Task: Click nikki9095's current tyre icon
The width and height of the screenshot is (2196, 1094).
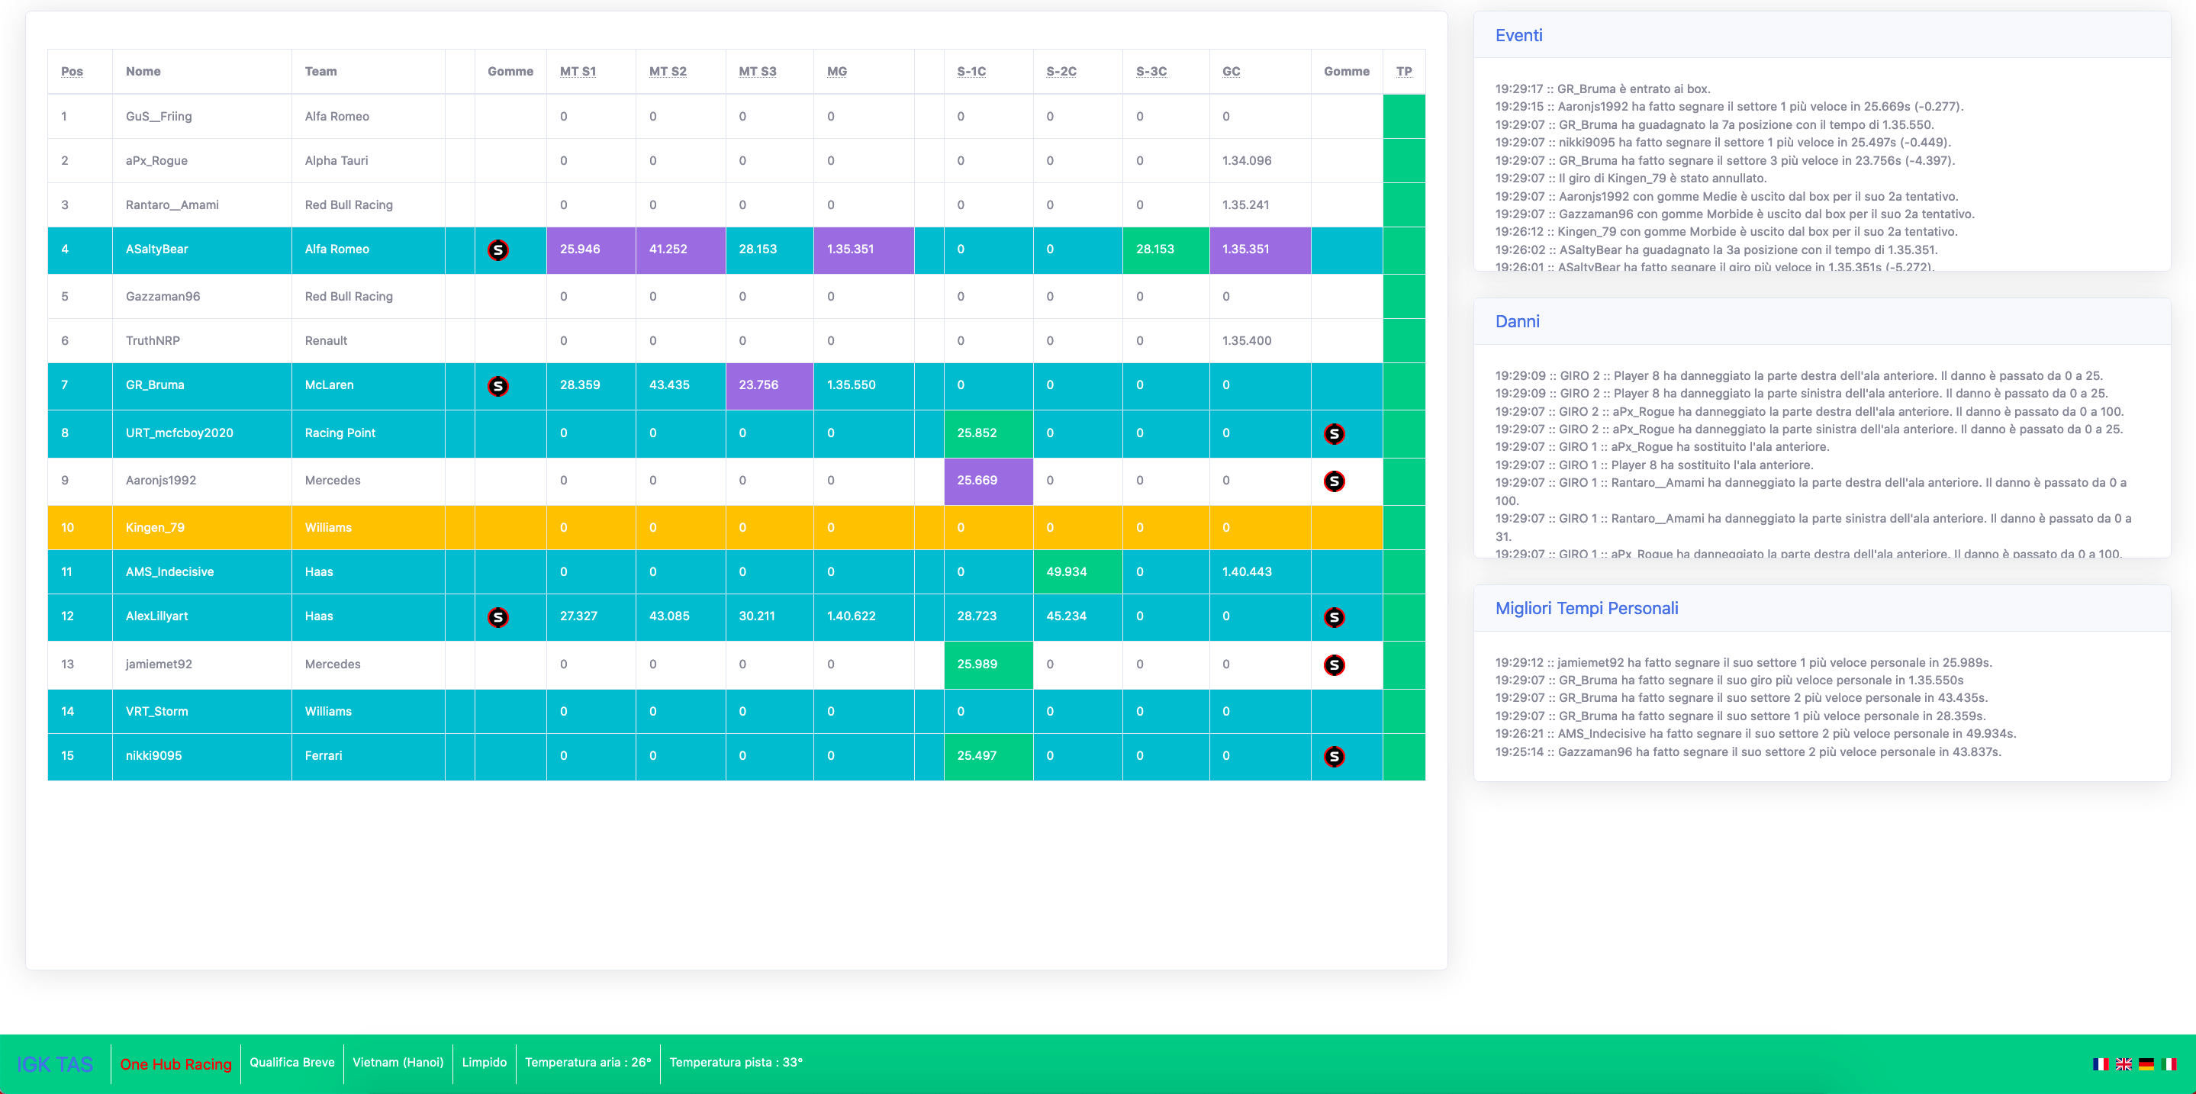Action: pyautogui.click(x=1334, y=757)
